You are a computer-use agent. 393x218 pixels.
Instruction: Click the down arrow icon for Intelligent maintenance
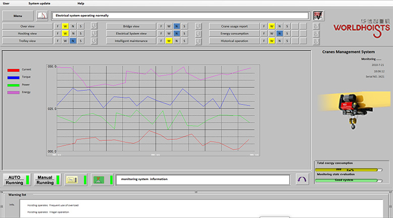click(198, 41)
